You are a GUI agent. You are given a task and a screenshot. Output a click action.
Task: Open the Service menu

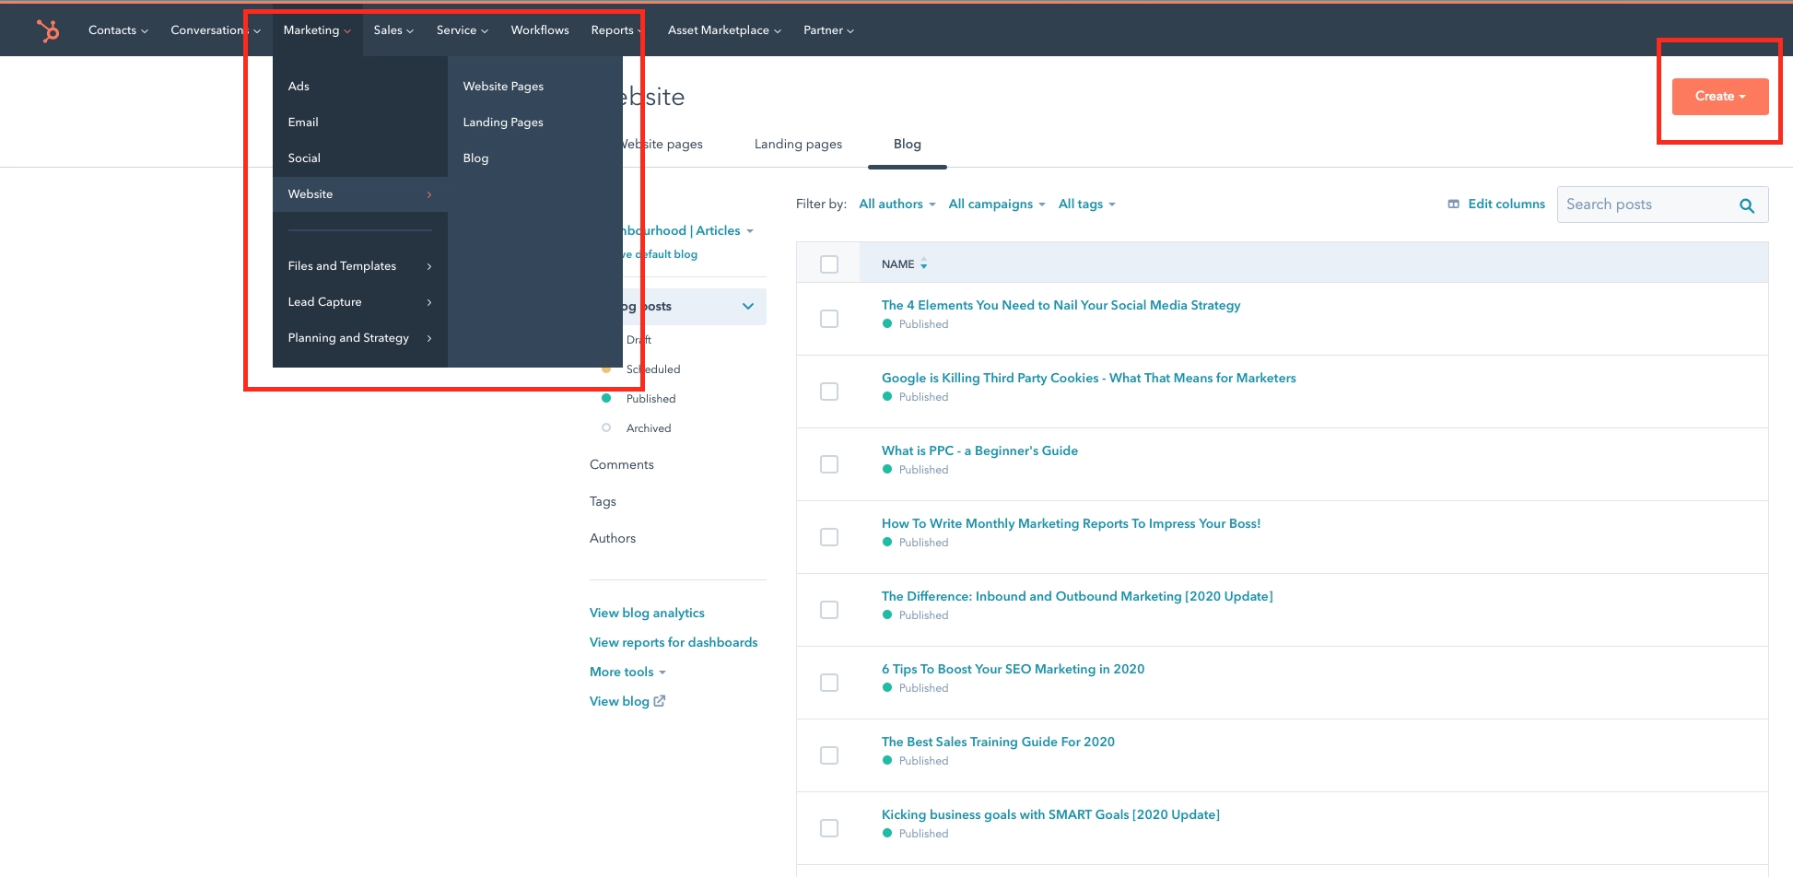[x=463, y=30]
